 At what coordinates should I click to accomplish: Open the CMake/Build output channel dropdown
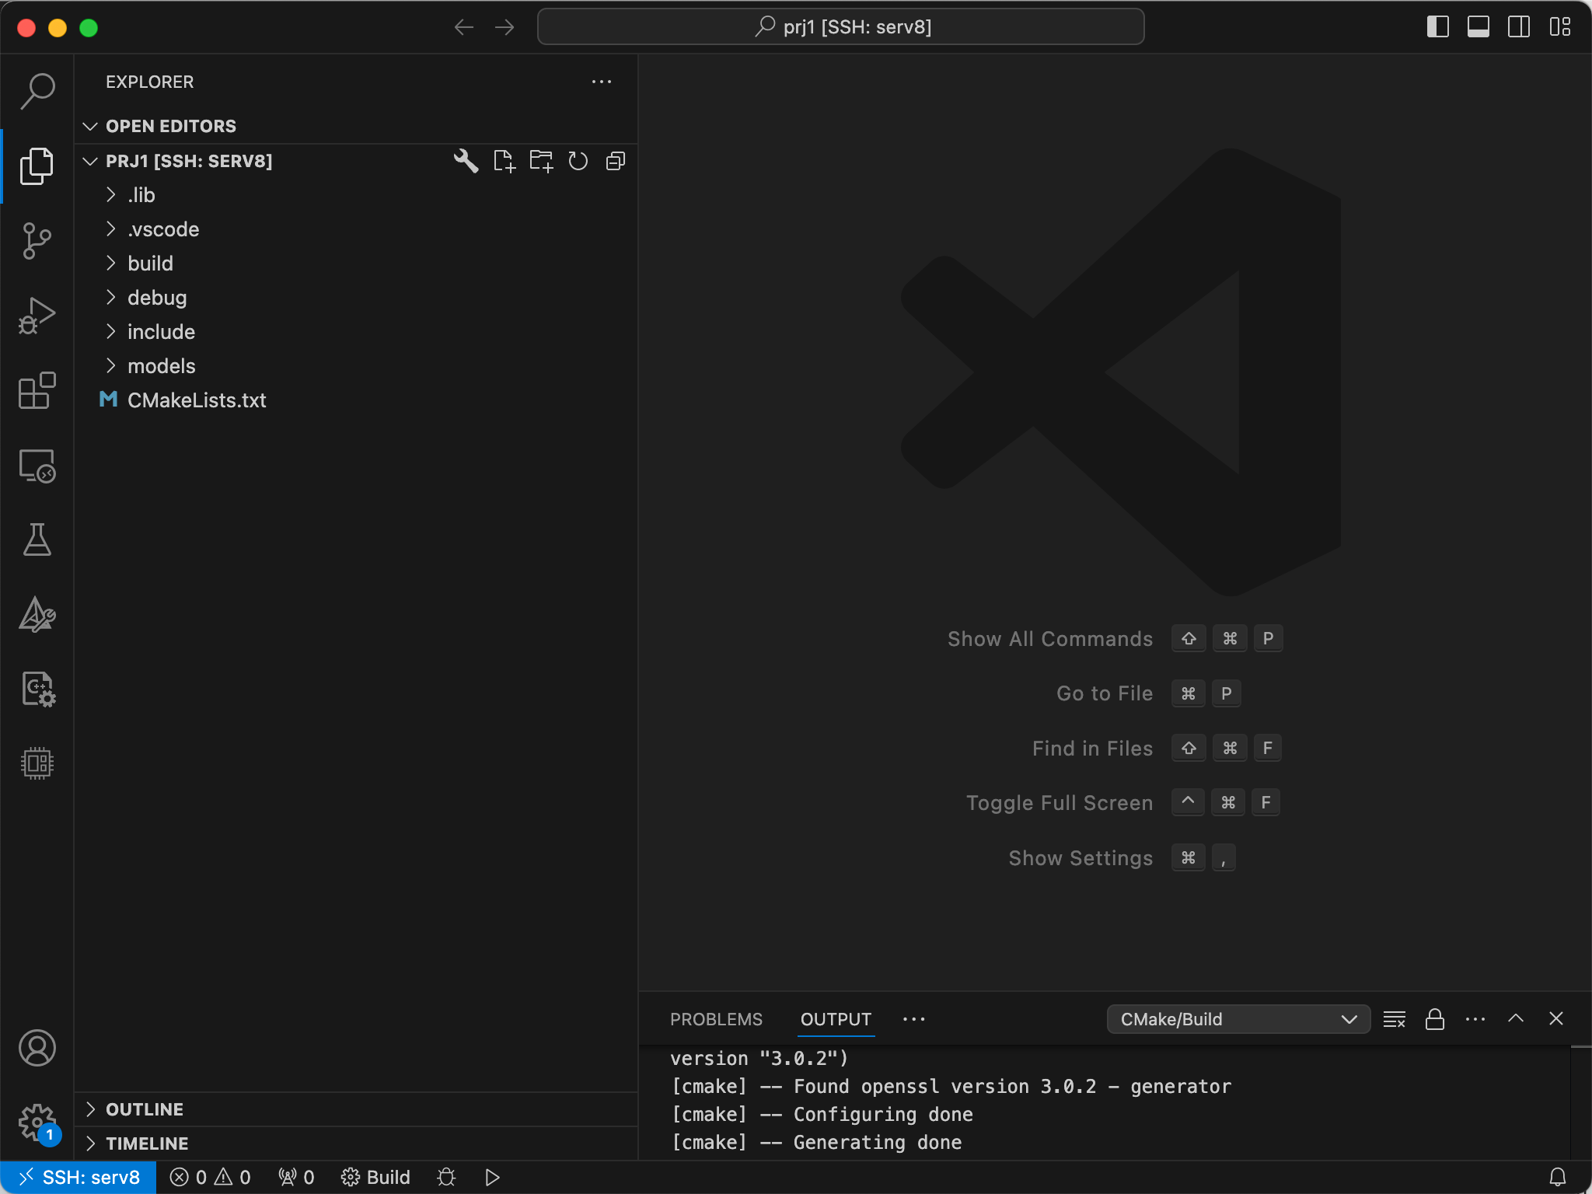[x=1238, y=1019]
